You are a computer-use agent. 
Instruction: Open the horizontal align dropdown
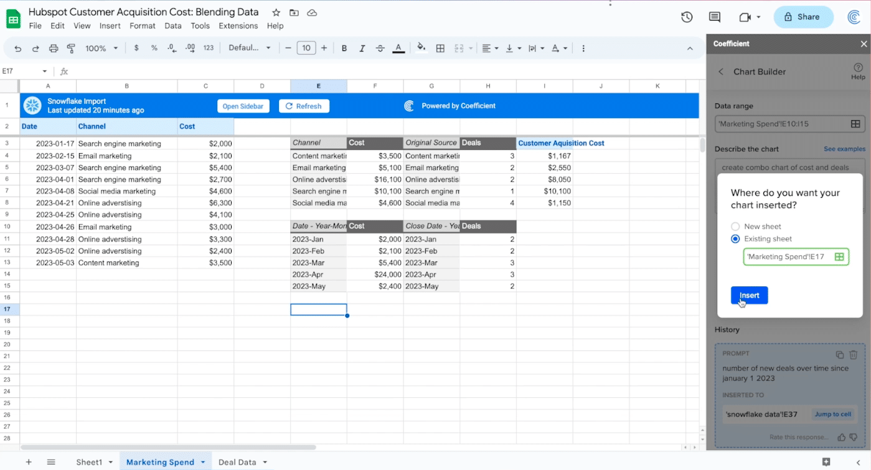tap(490, 48)
